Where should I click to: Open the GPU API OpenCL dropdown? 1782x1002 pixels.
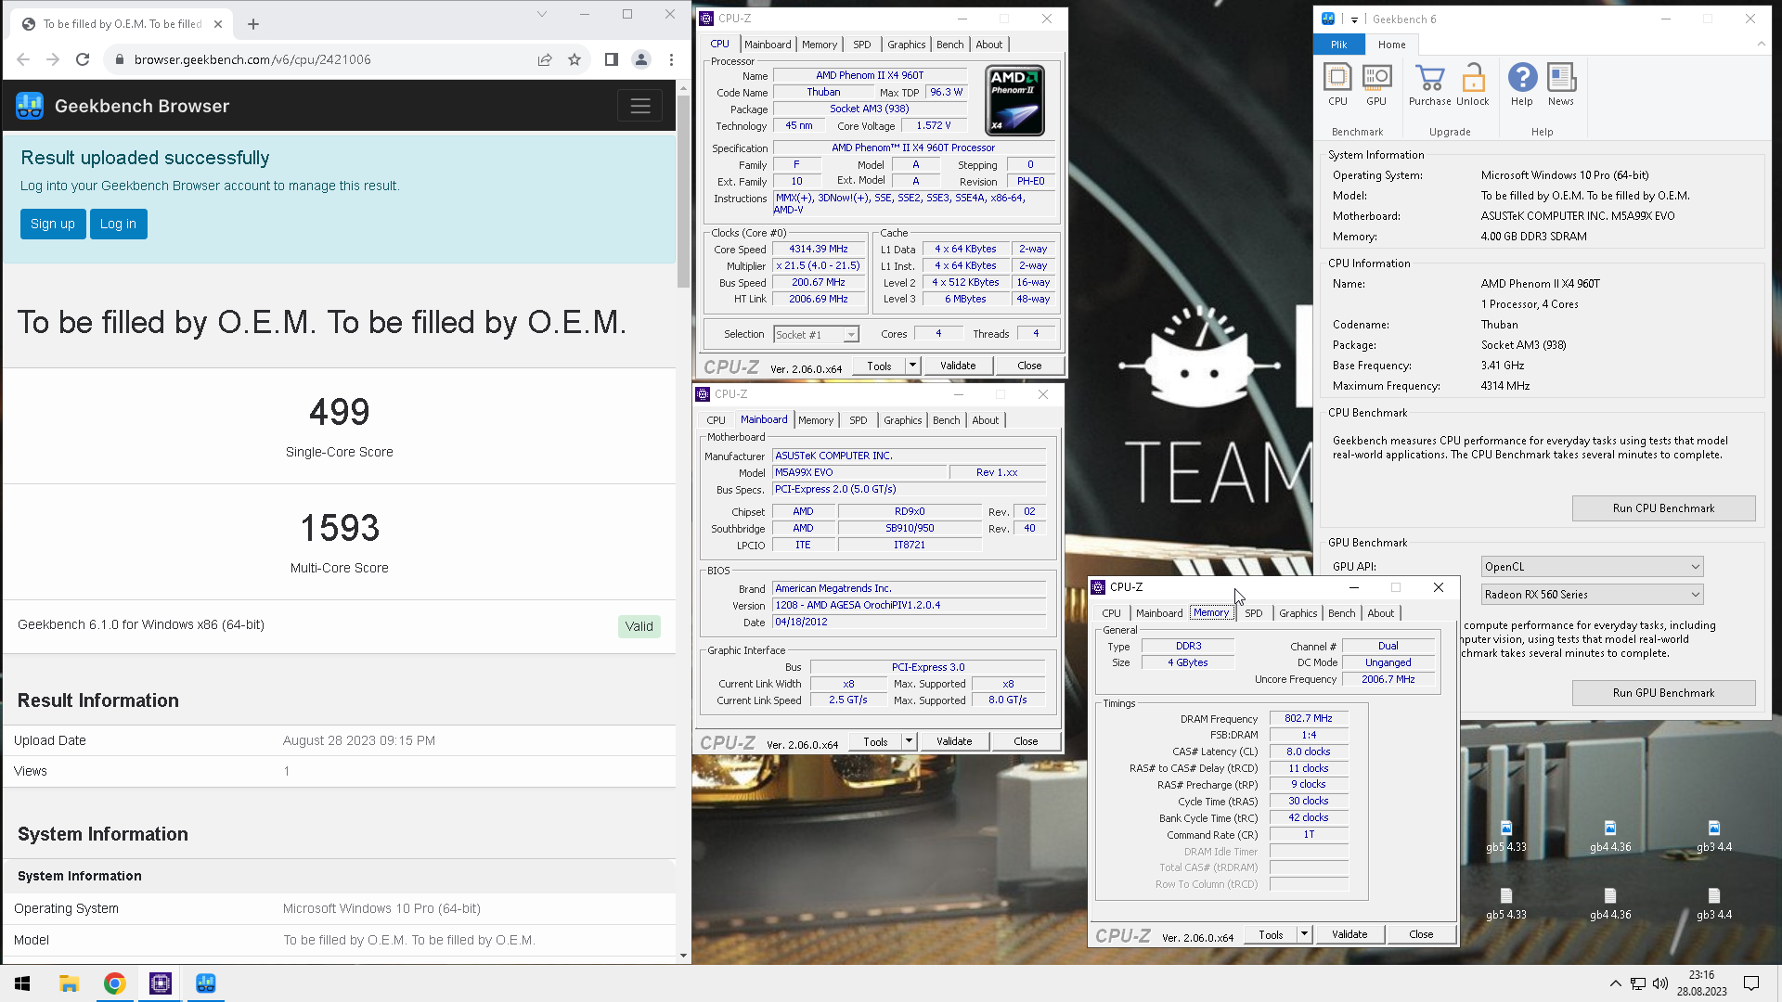coord(1592,567)
